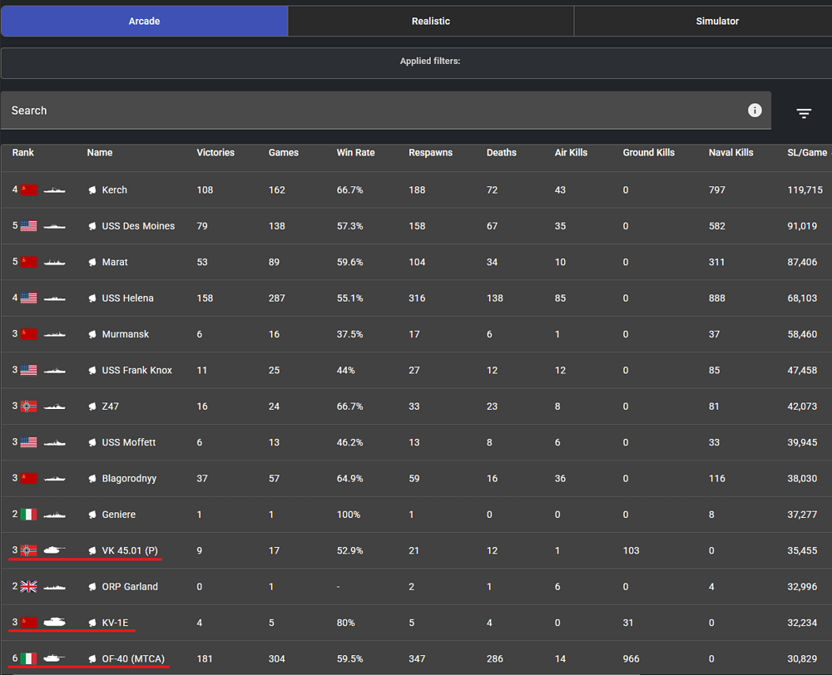Sort by the Naval Kills header
The width and height of the screenshot is (832, 675).
[730, 153]
